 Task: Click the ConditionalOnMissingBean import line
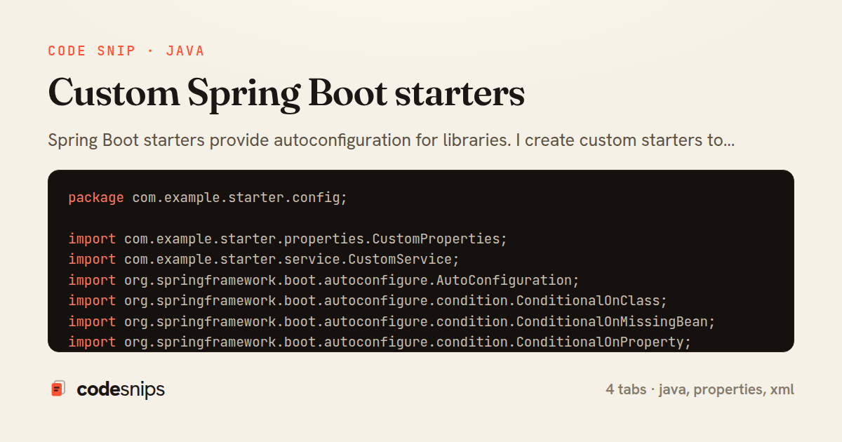tap(392, 321)
